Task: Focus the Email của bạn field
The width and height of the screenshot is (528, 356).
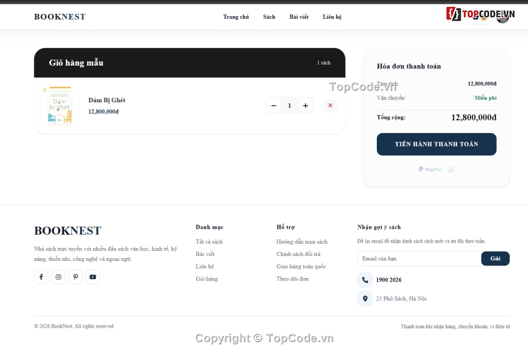Action: tap(419, 259)
